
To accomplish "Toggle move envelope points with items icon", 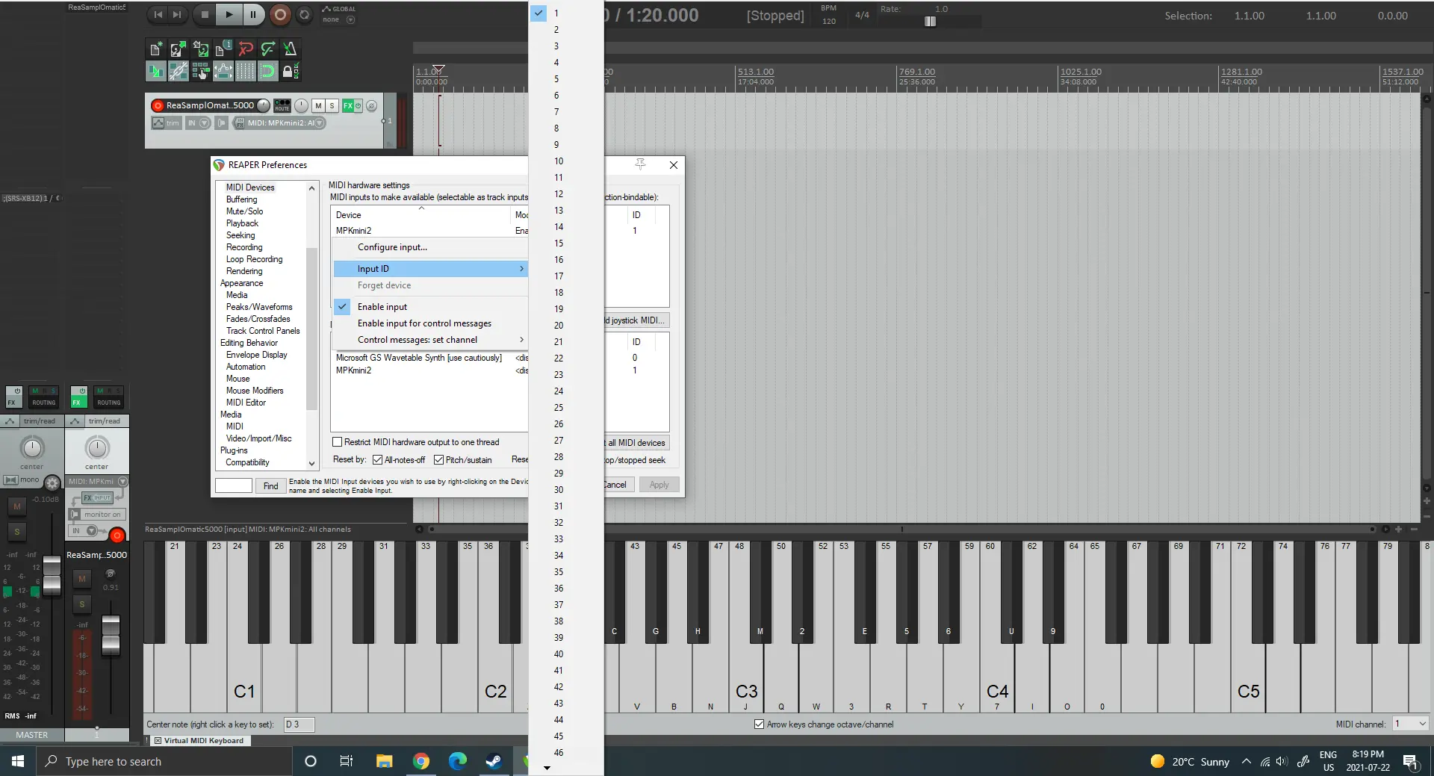I will coord(223,72).
